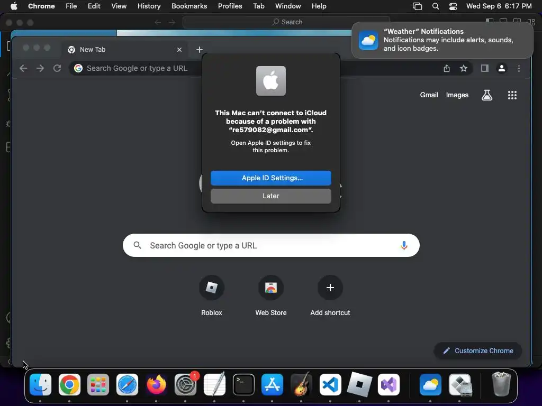The width and height of the screenshot is (542, 406).
Task: Click Customize Chrome button
Action: point(478,350)
